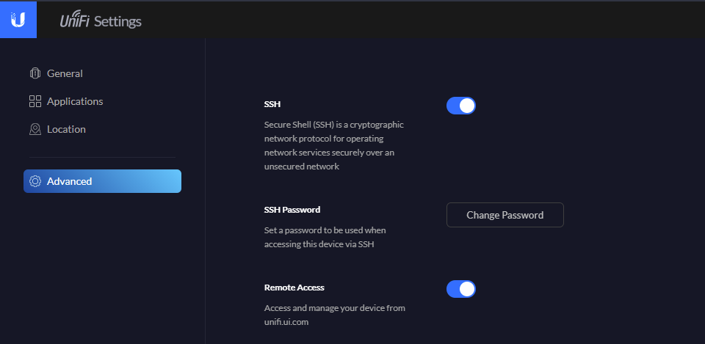Select the Location label in sidebar

[x=66, y=129]
